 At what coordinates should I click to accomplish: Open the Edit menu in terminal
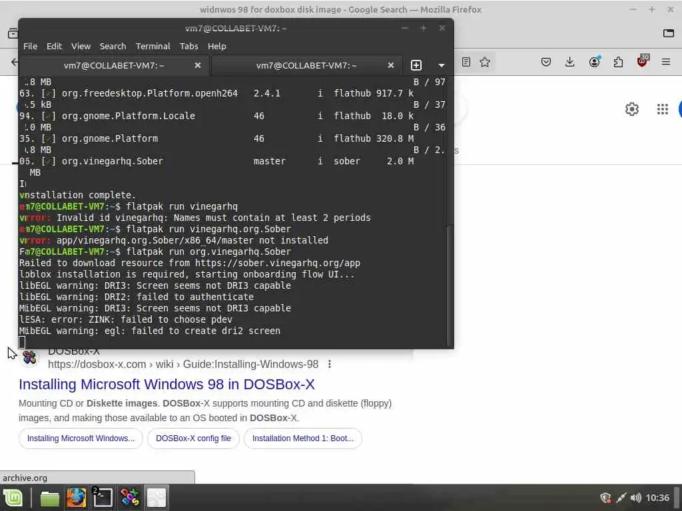pyautogui.click(x=55, y=46)
